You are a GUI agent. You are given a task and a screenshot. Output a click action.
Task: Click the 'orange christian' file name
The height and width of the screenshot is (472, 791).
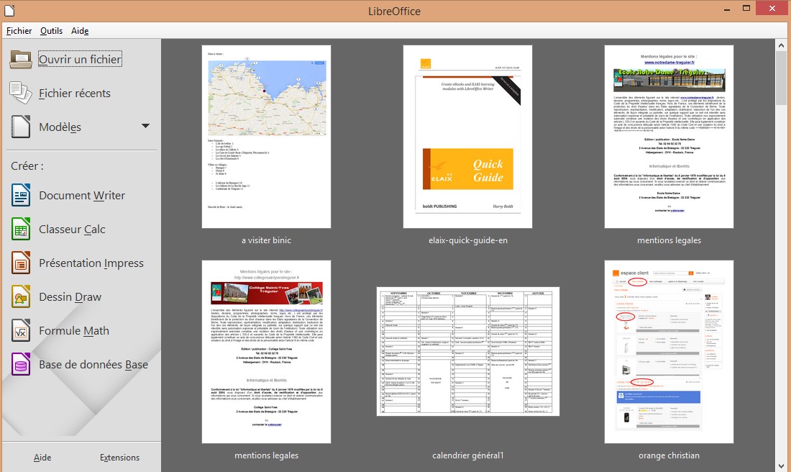pyautogui.click(x=669, y=455)
